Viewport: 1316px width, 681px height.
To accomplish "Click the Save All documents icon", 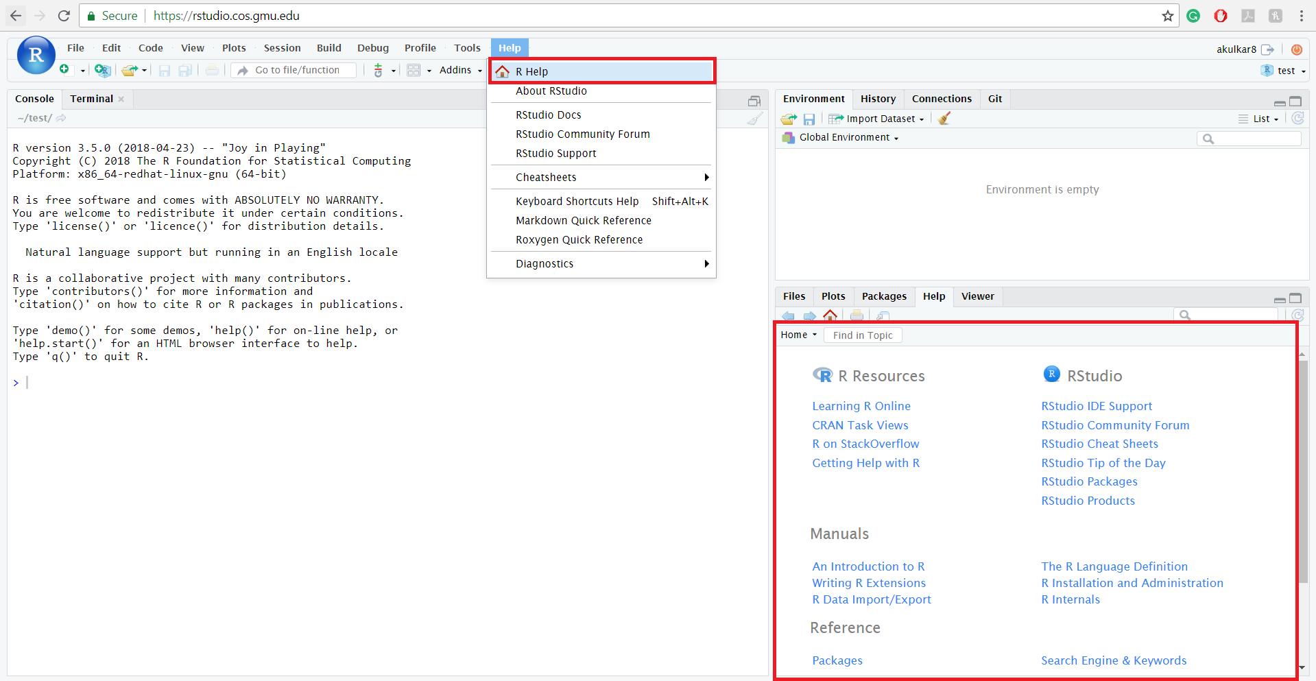I will 185,71.
